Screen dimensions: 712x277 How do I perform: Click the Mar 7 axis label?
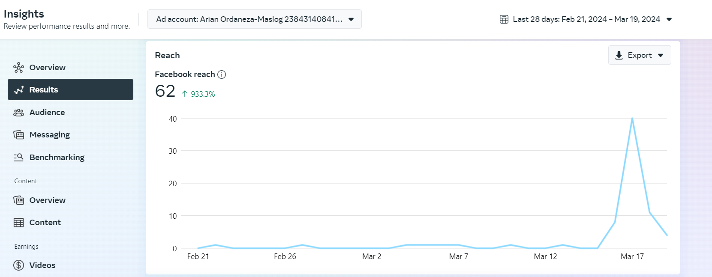click(x=459, y=256)
